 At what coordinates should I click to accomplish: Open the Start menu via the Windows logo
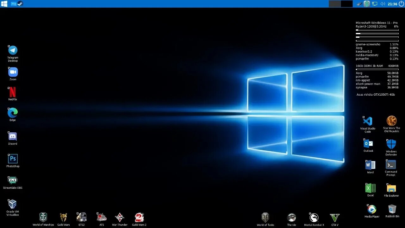pyautogui.click(x=4, y=4)
